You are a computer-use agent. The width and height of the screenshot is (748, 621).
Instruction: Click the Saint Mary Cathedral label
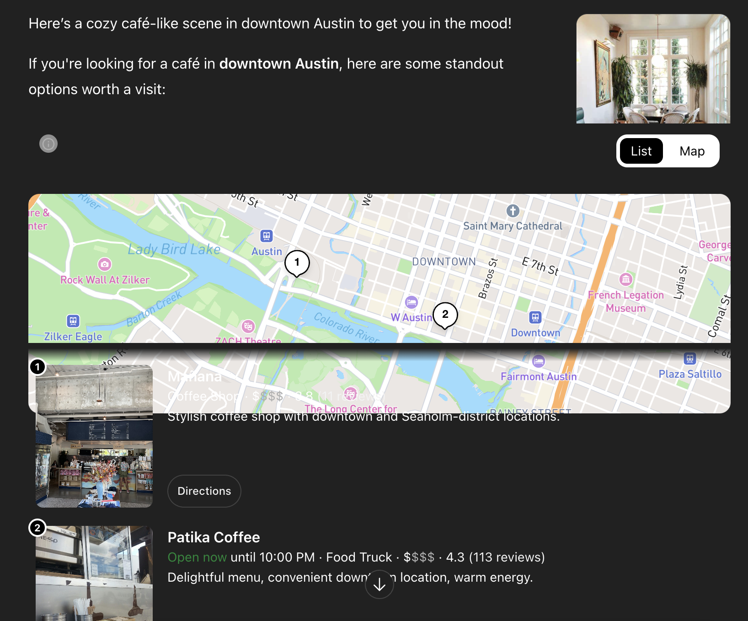click(x=513, y=226)
